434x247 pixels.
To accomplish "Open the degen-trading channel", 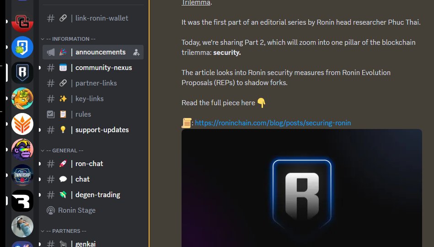I will pyautogui.click(x=93, y=195).
